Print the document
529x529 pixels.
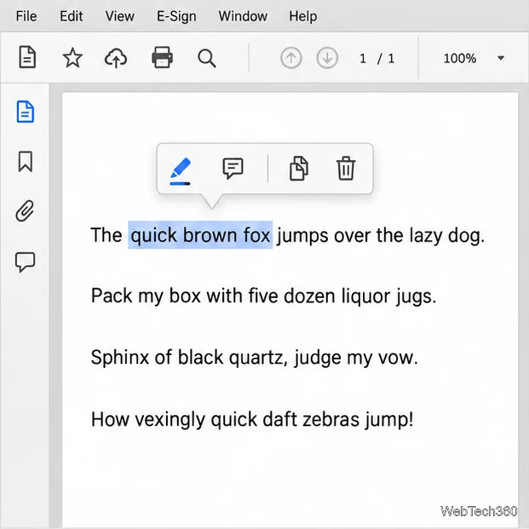click(x=162, y=57)
